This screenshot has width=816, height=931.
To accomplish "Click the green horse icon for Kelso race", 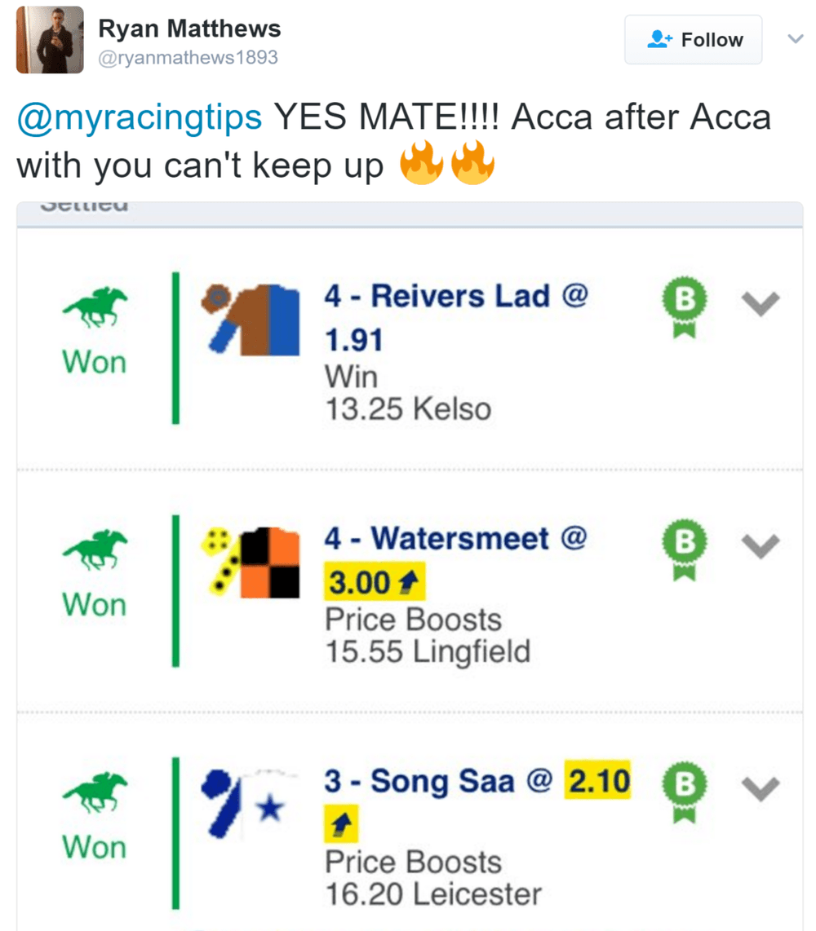I will tap(95, 309).
